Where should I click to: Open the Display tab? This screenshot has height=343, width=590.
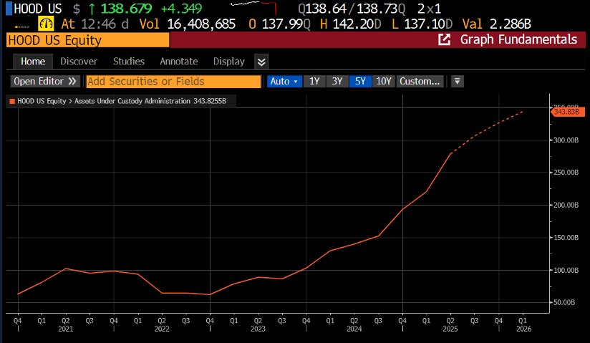(229, 62)
